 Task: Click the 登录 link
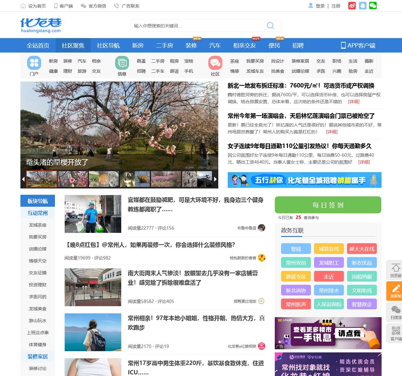(320, 6)
